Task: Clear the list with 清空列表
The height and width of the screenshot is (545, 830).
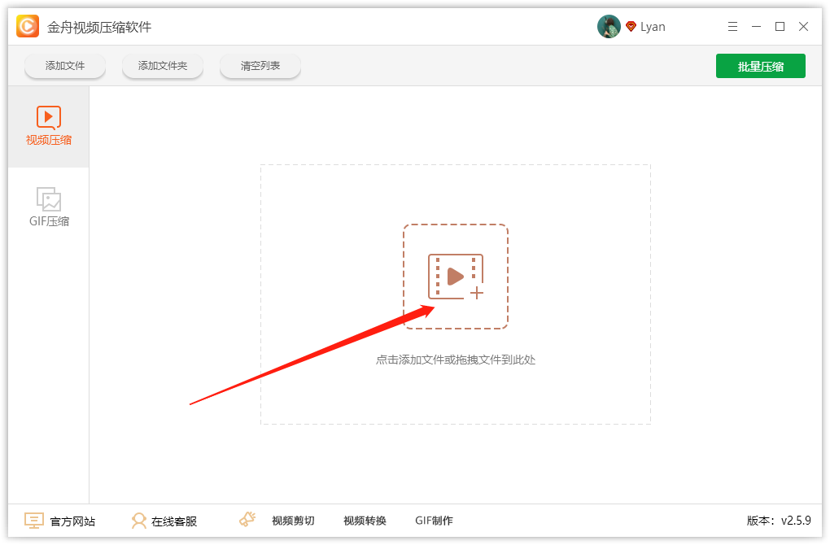Action: pos(260,66)
